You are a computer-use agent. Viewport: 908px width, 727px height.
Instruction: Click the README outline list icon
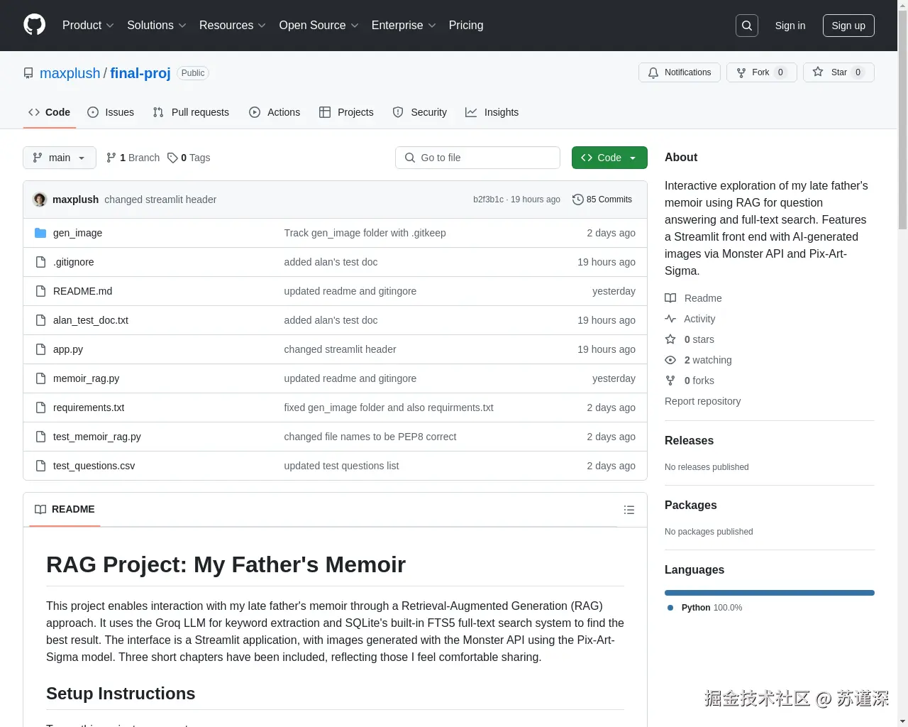point(629,510)
